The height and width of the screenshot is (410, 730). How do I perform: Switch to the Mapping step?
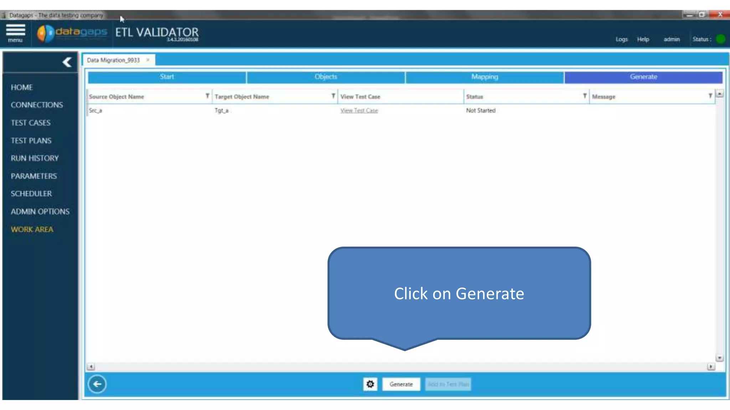(484, 77)
